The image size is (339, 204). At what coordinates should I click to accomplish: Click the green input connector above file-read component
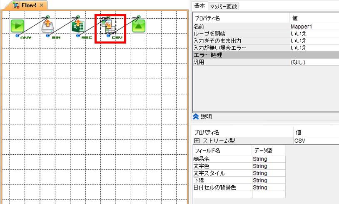pos(48,17)
